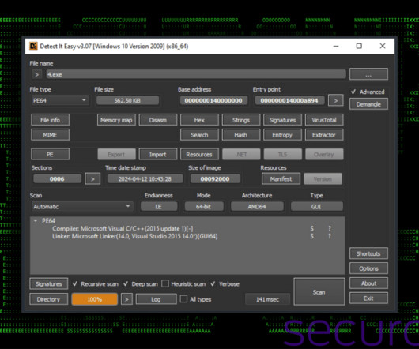Viewport: 419px width, 349px height.
Task: Toggle the Recursive scan checkbox
Action: [96, 284]
